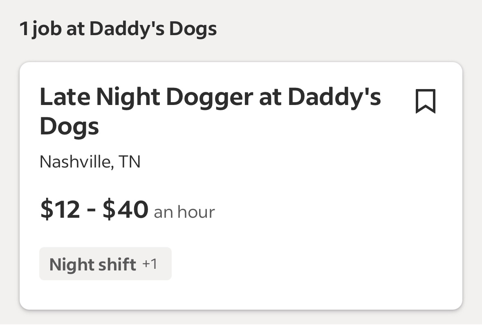
Task: Click 'Daddy's' in the job title
Action: [334, 96]
